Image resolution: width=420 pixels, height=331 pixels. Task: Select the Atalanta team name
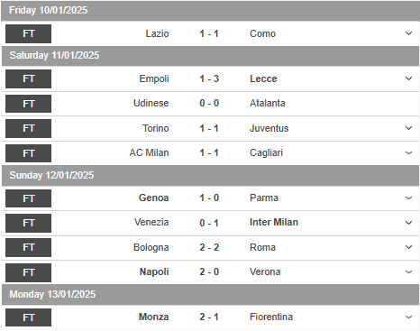coord(268,103)
